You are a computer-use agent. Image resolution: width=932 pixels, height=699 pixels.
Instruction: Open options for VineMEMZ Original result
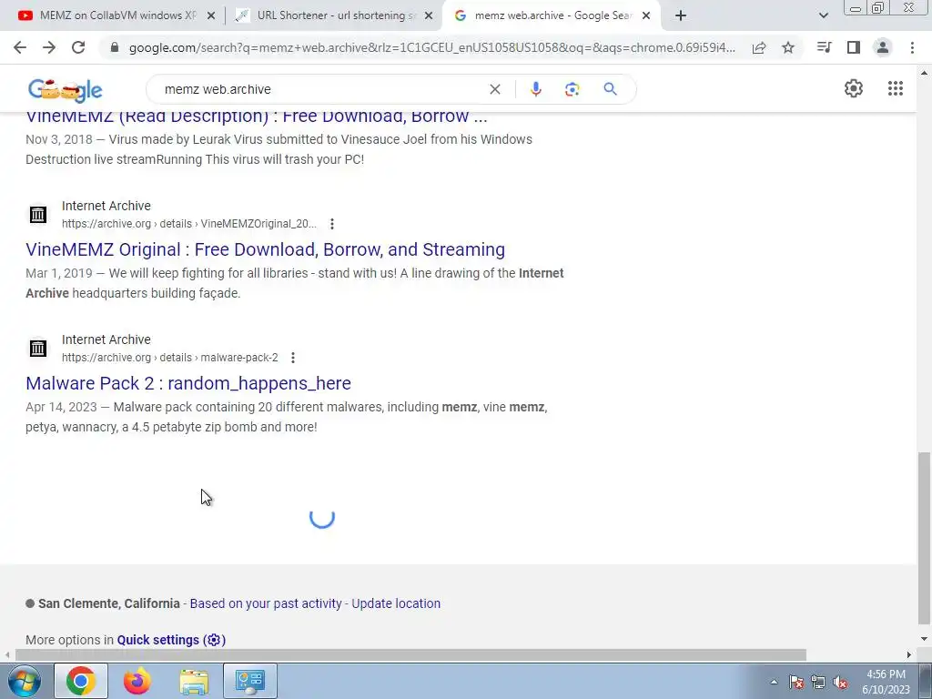point(332,224)
